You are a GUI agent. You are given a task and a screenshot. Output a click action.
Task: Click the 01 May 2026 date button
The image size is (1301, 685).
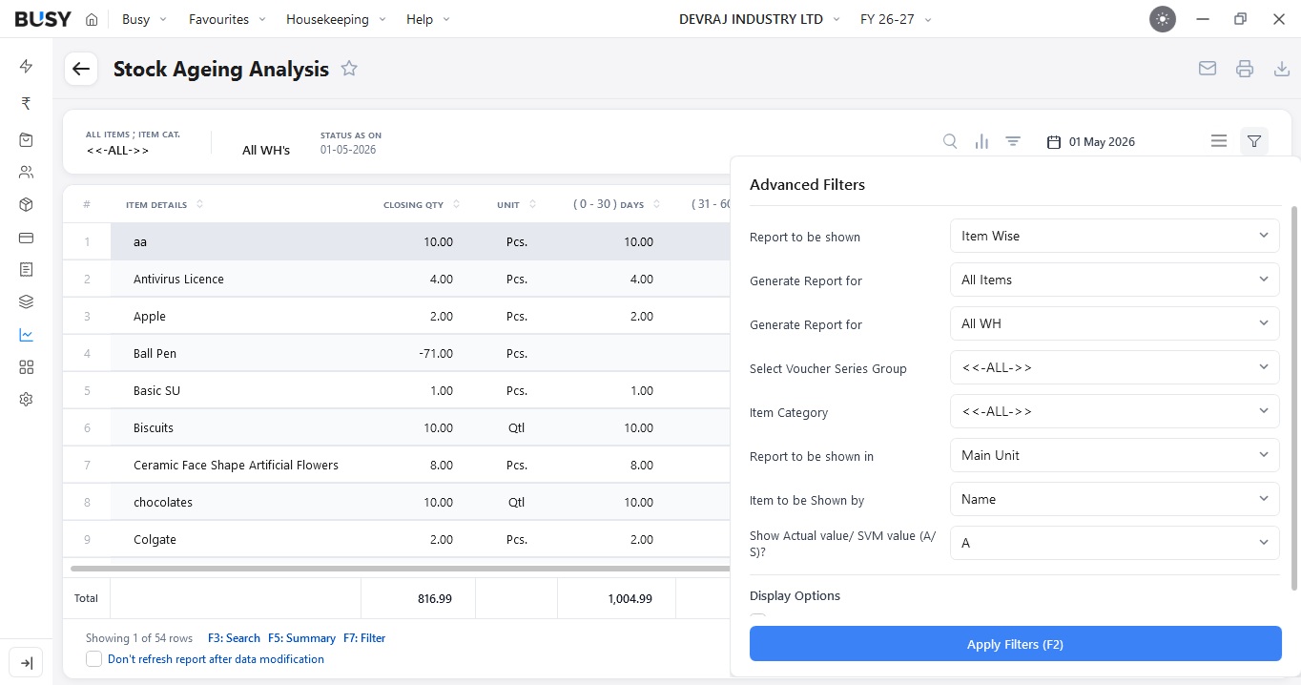[1091, 141]
